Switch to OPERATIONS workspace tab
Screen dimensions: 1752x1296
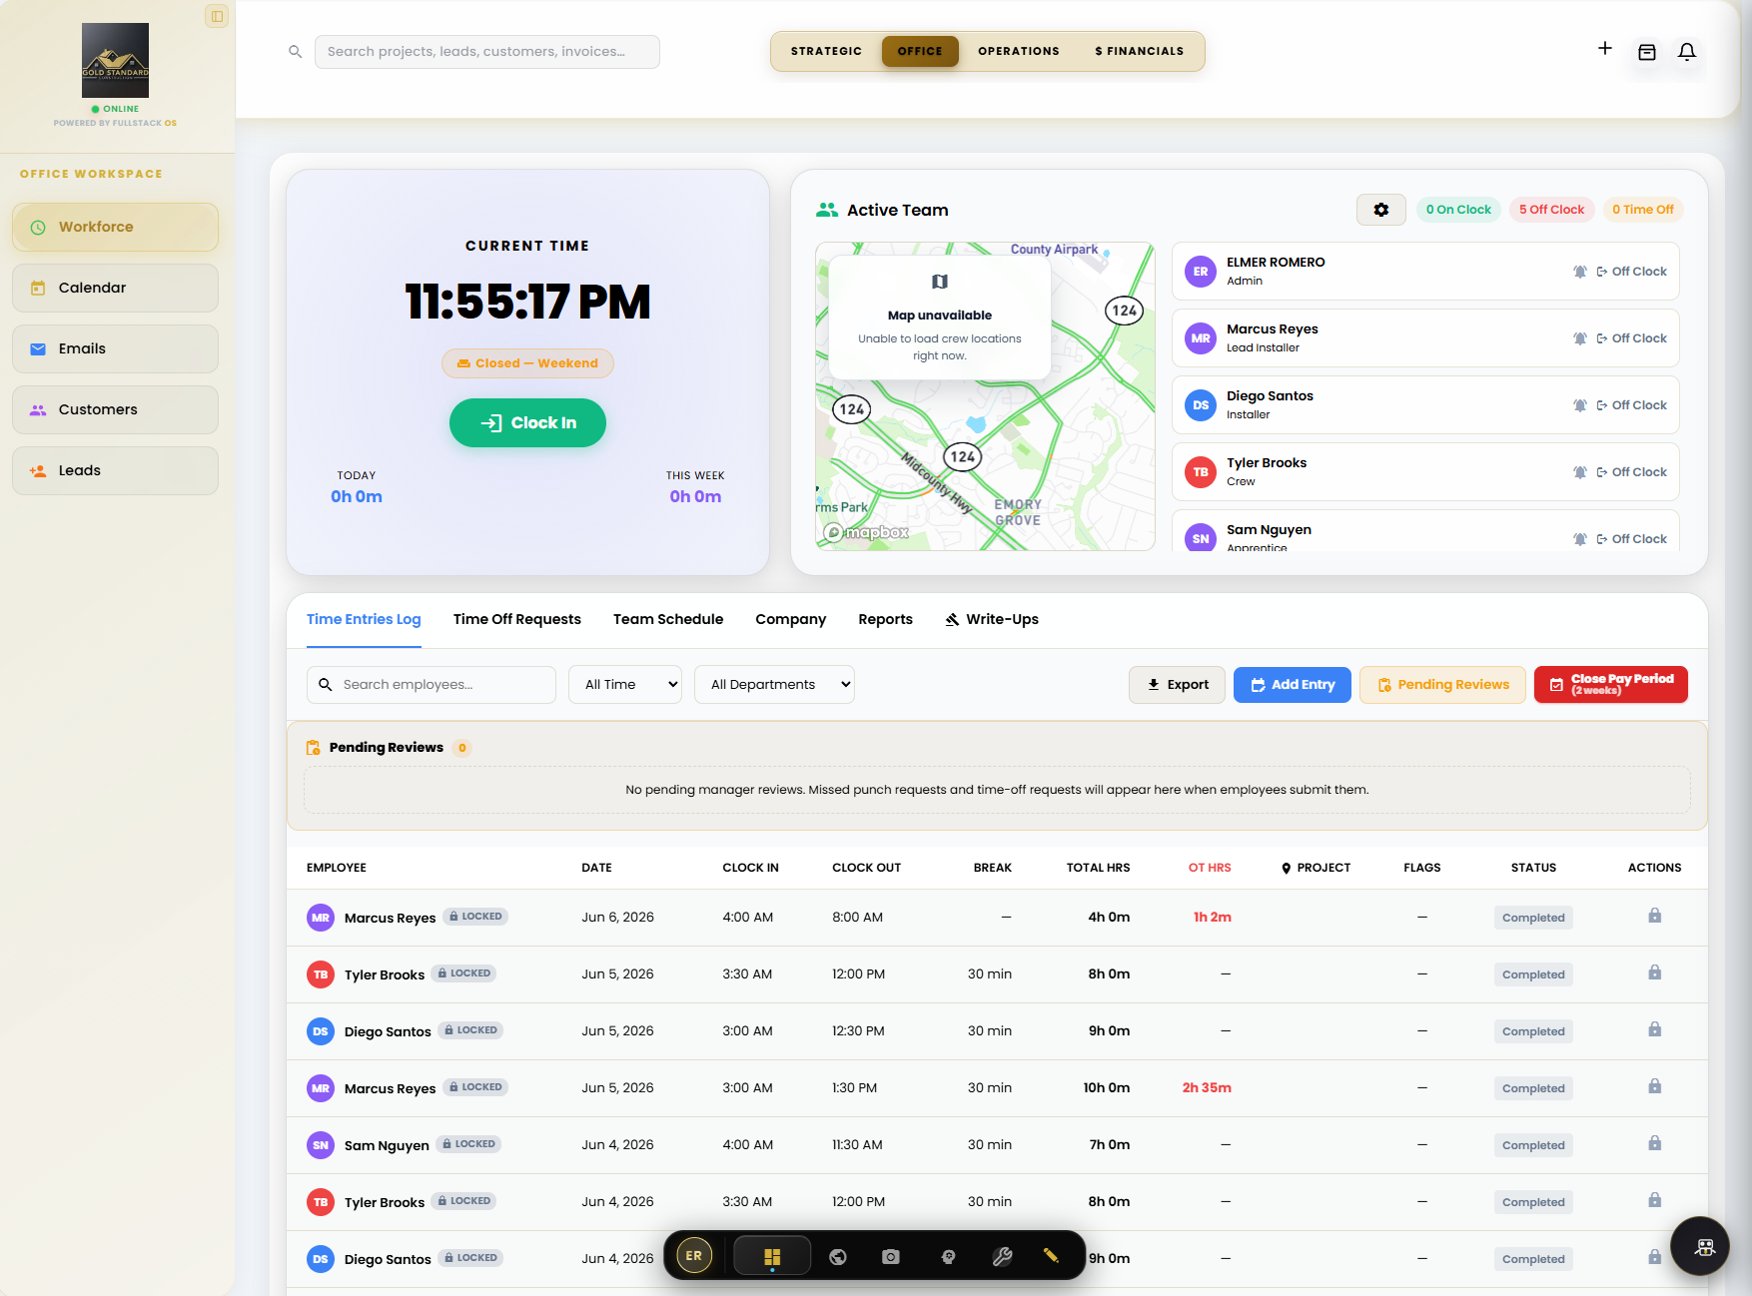pyautogui.click(x=1019, y=51)
